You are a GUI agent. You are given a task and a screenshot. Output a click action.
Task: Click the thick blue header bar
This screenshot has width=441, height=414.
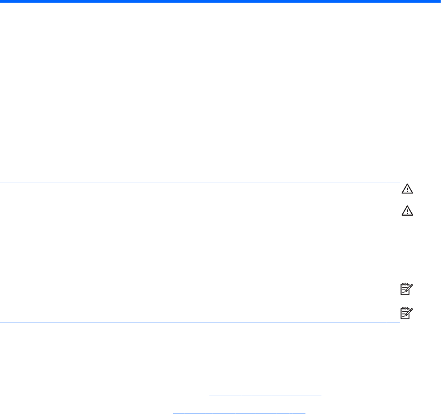[x=220, y=1]
